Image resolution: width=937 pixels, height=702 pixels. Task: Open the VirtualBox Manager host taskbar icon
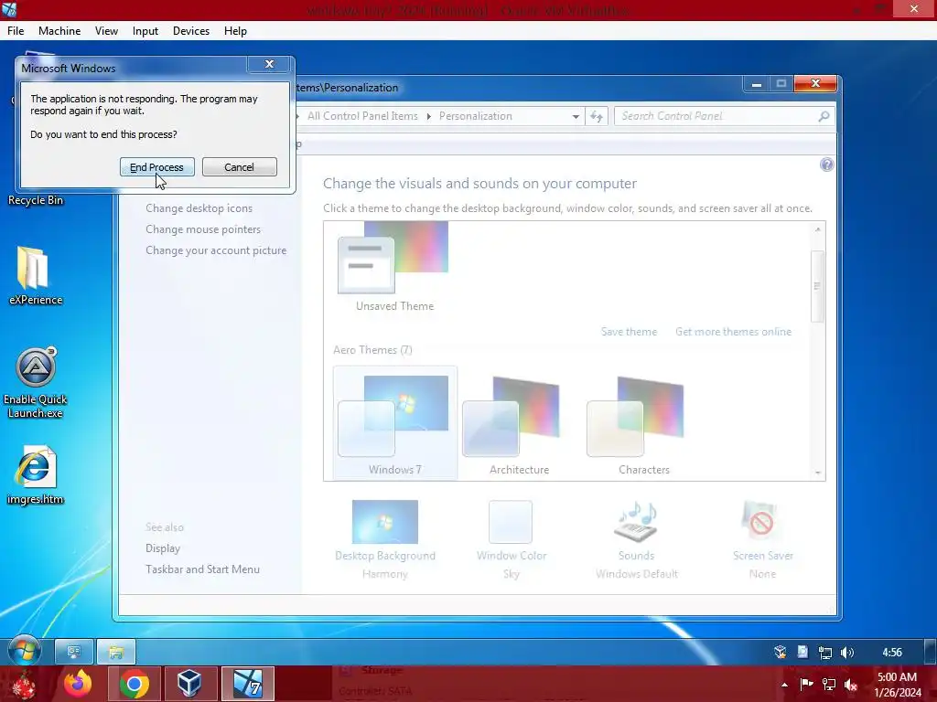(x=189, y=684)
